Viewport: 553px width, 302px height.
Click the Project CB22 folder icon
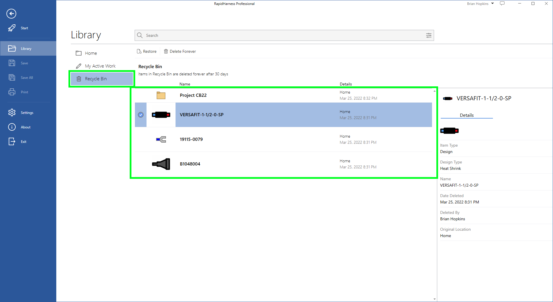161,95
